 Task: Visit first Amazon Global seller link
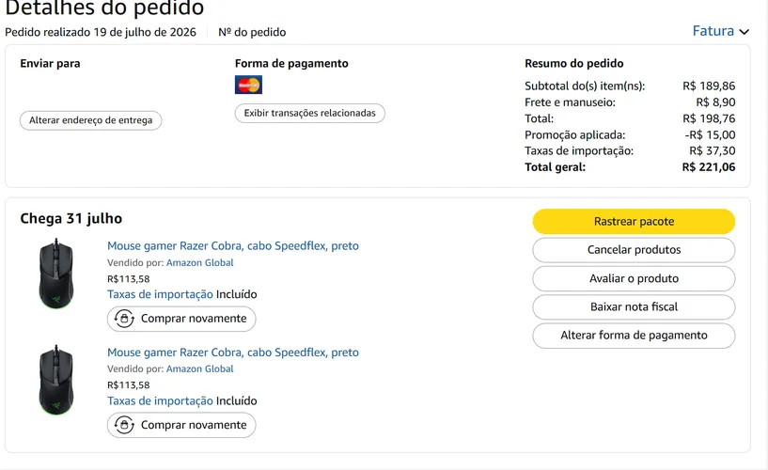coord(200,262)
